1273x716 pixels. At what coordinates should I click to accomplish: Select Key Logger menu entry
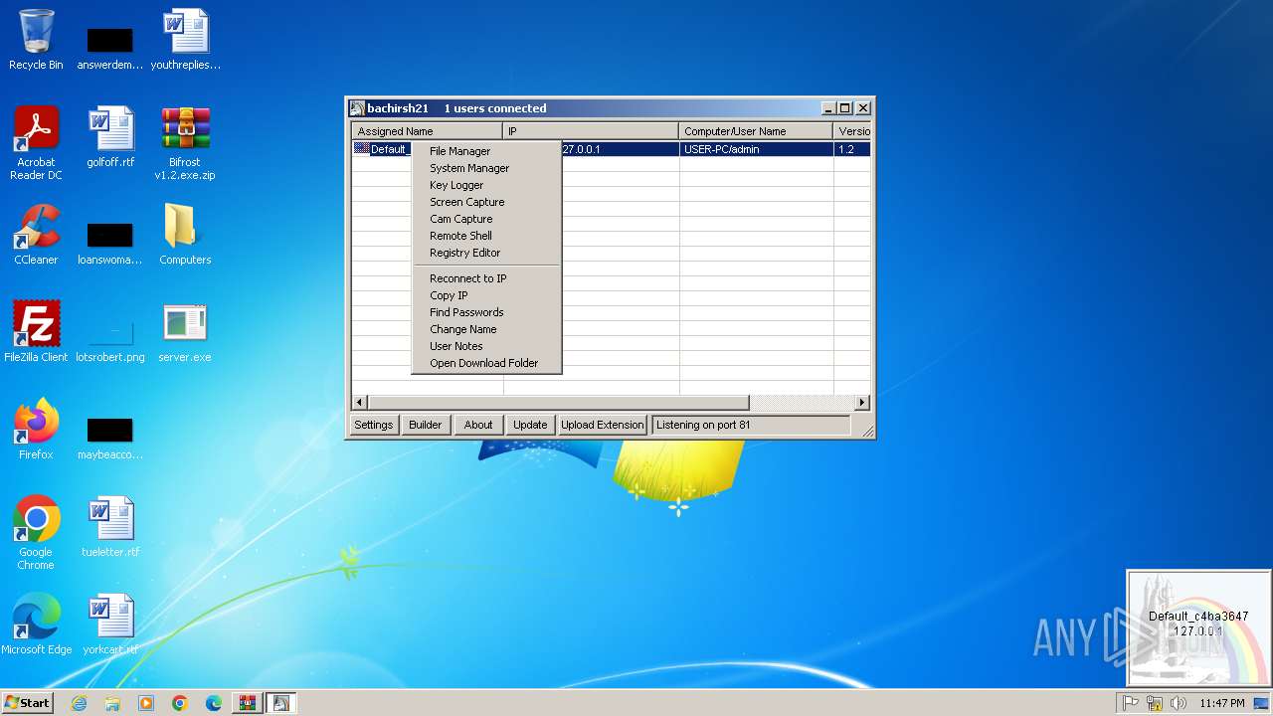[487, 185]
